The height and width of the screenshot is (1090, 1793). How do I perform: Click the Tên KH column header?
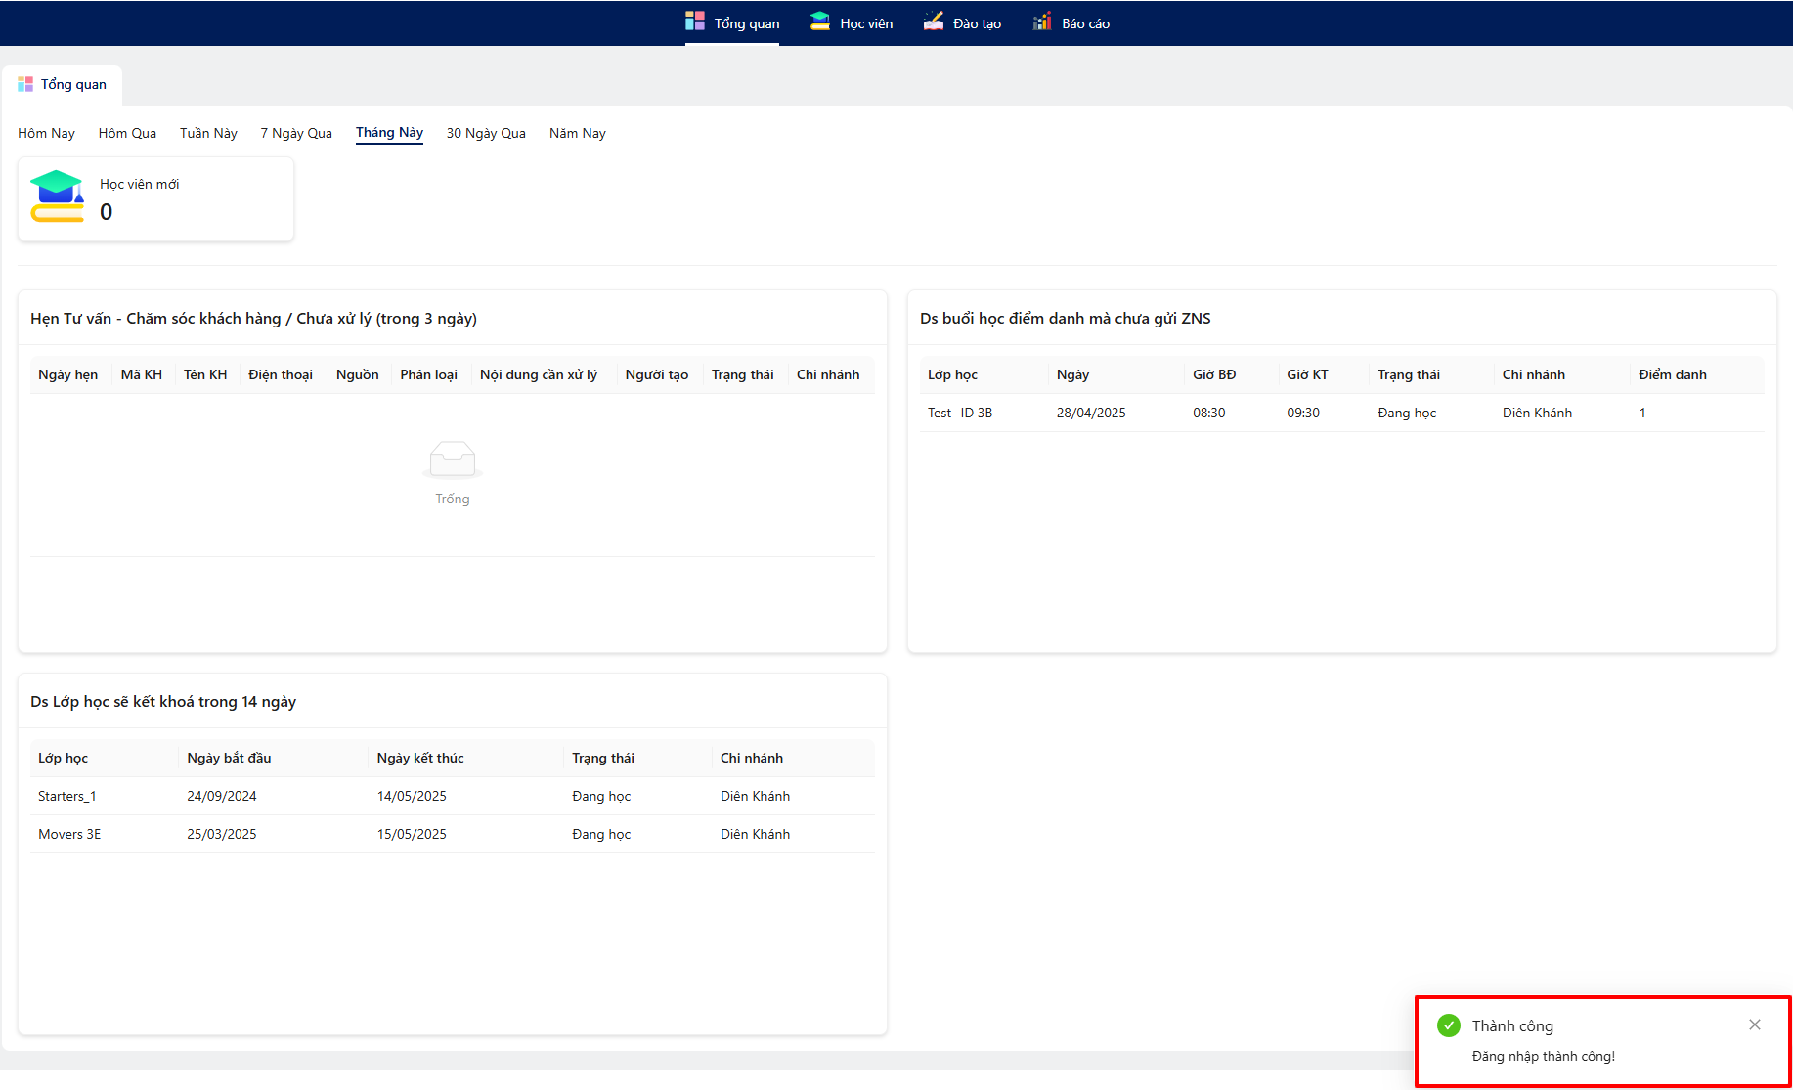pos(205,374)
